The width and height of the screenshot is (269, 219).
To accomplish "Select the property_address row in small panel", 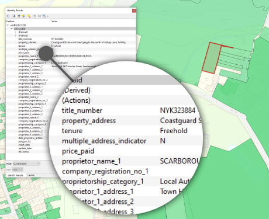I will pos(71,42).
